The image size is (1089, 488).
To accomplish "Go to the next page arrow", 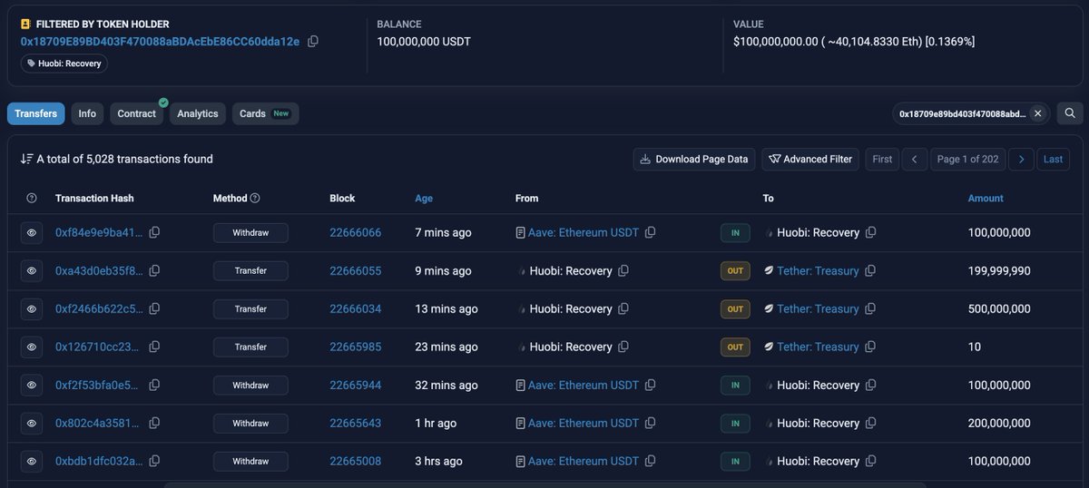I will [1021, 159].
